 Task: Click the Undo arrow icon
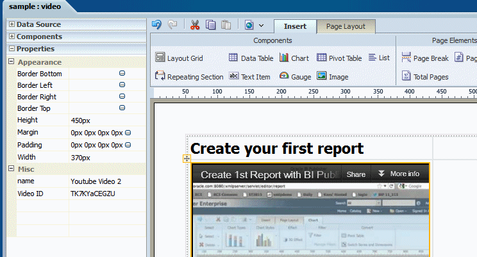[156, 24]
